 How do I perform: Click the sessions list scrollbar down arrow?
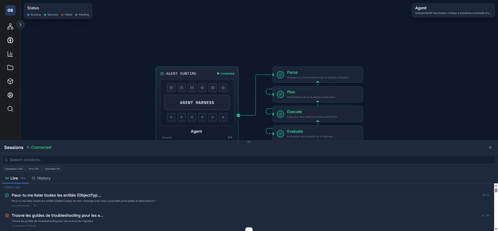(x=496, y=229)
